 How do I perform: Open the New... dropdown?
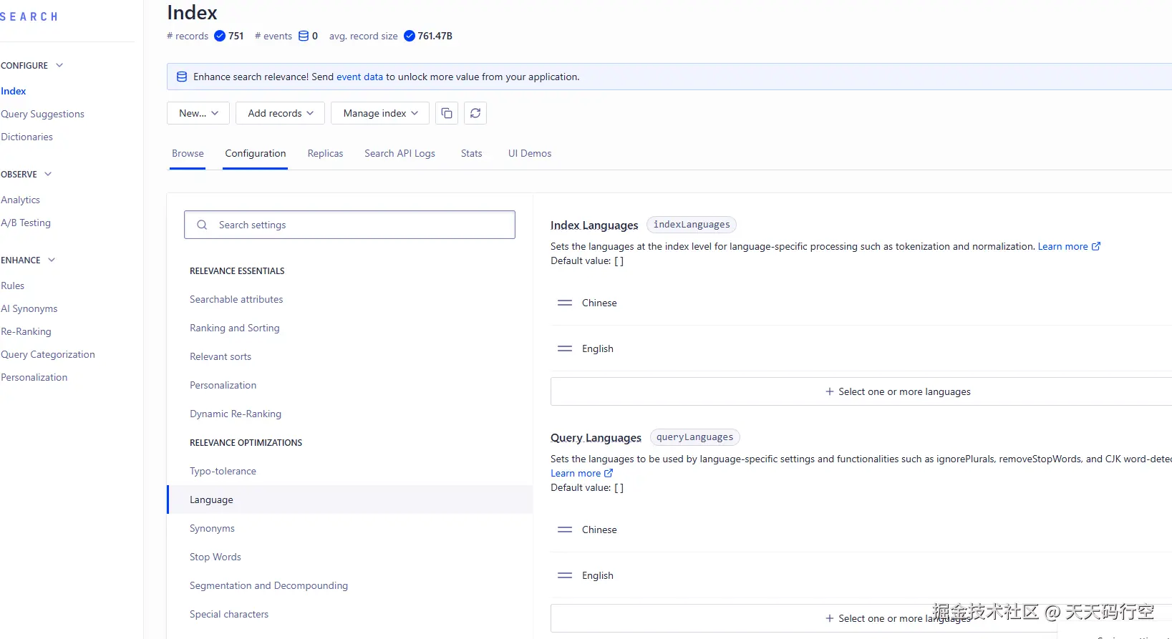click(x=198, y=113)
